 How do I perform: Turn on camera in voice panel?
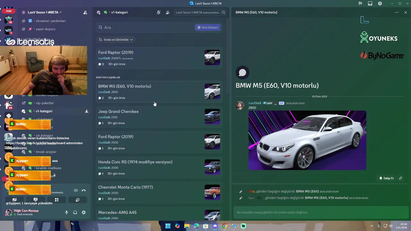(x=14, y=200)
